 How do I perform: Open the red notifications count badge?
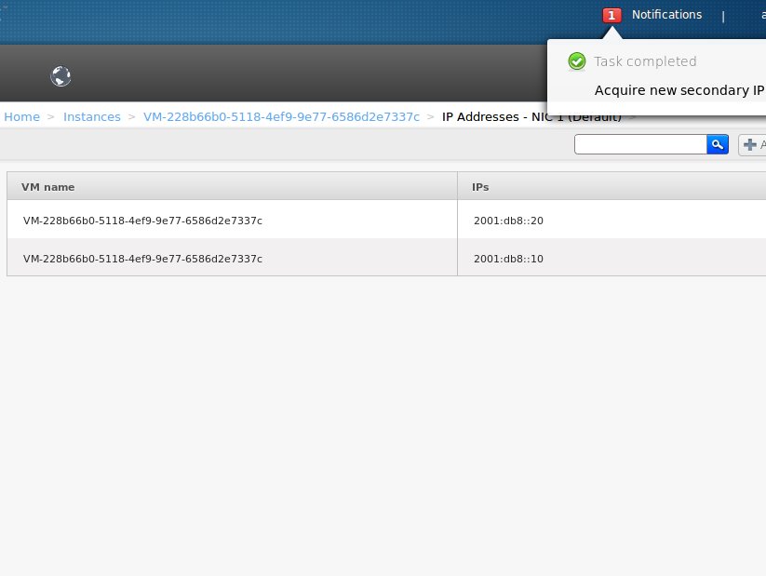tap(611, 15)
